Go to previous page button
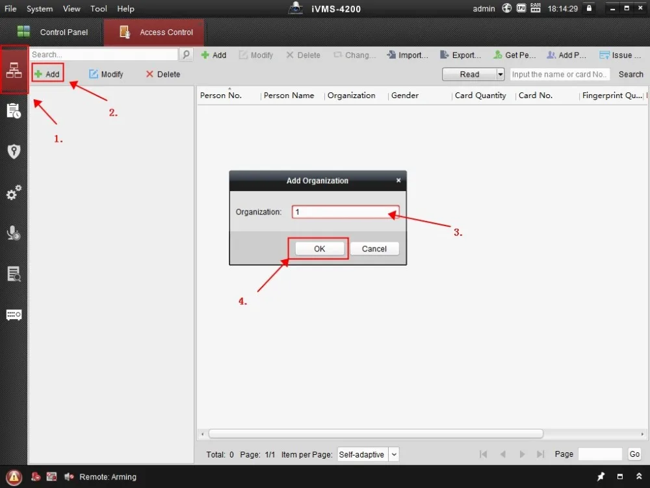The image size is (650, 488). 503,454
